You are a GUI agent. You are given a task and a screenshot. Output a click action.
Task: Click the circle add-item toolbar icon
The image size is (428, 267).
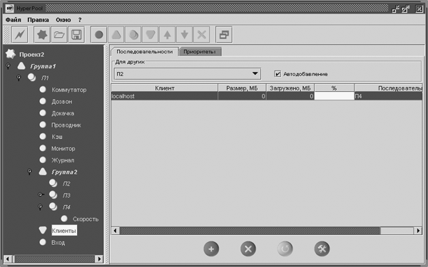tap(99, 35)
